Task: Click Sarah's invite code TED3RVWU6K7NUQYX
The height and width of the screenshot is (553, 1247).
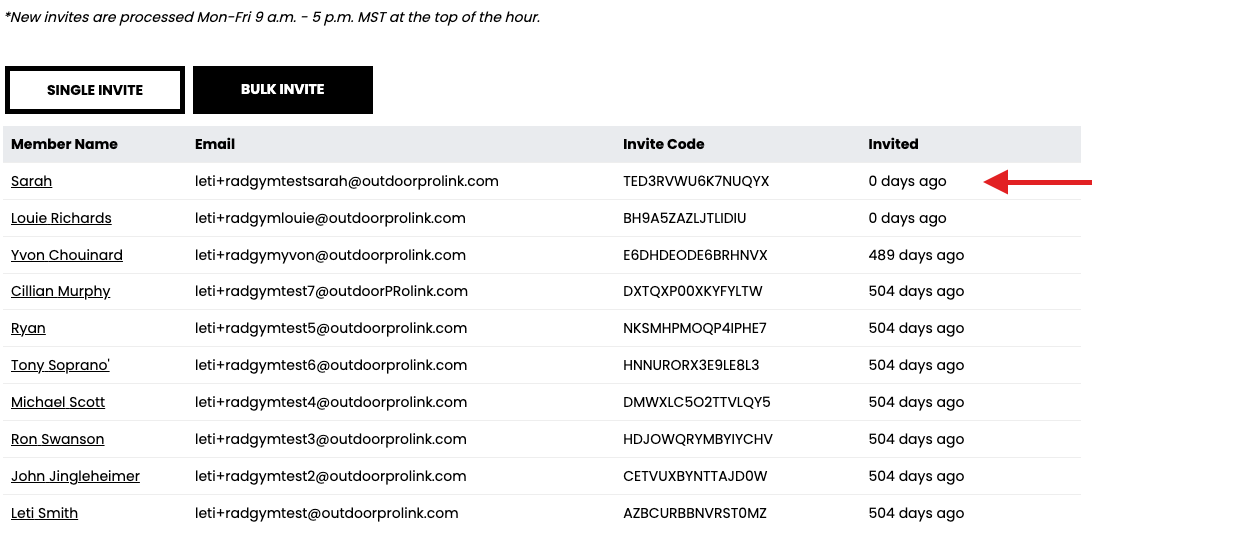Action: (696, 181)
